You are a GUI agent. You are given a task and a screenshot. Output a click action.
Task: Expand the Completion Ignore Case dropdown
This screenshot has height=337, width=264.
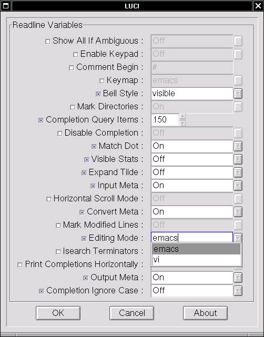[x=238, y=291]
